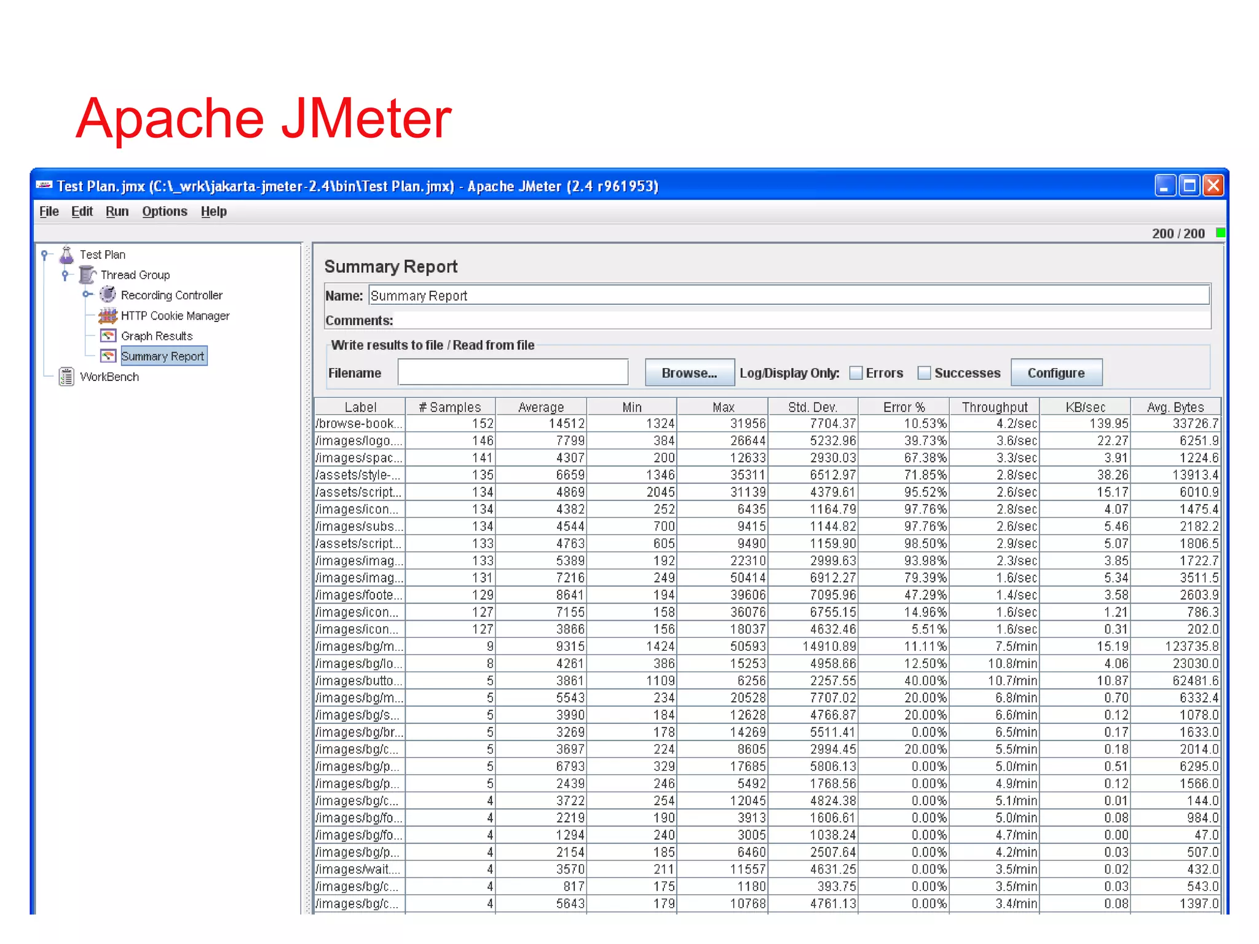
Task: Click the Name field containing Summary Report
Action: (789, 296)
